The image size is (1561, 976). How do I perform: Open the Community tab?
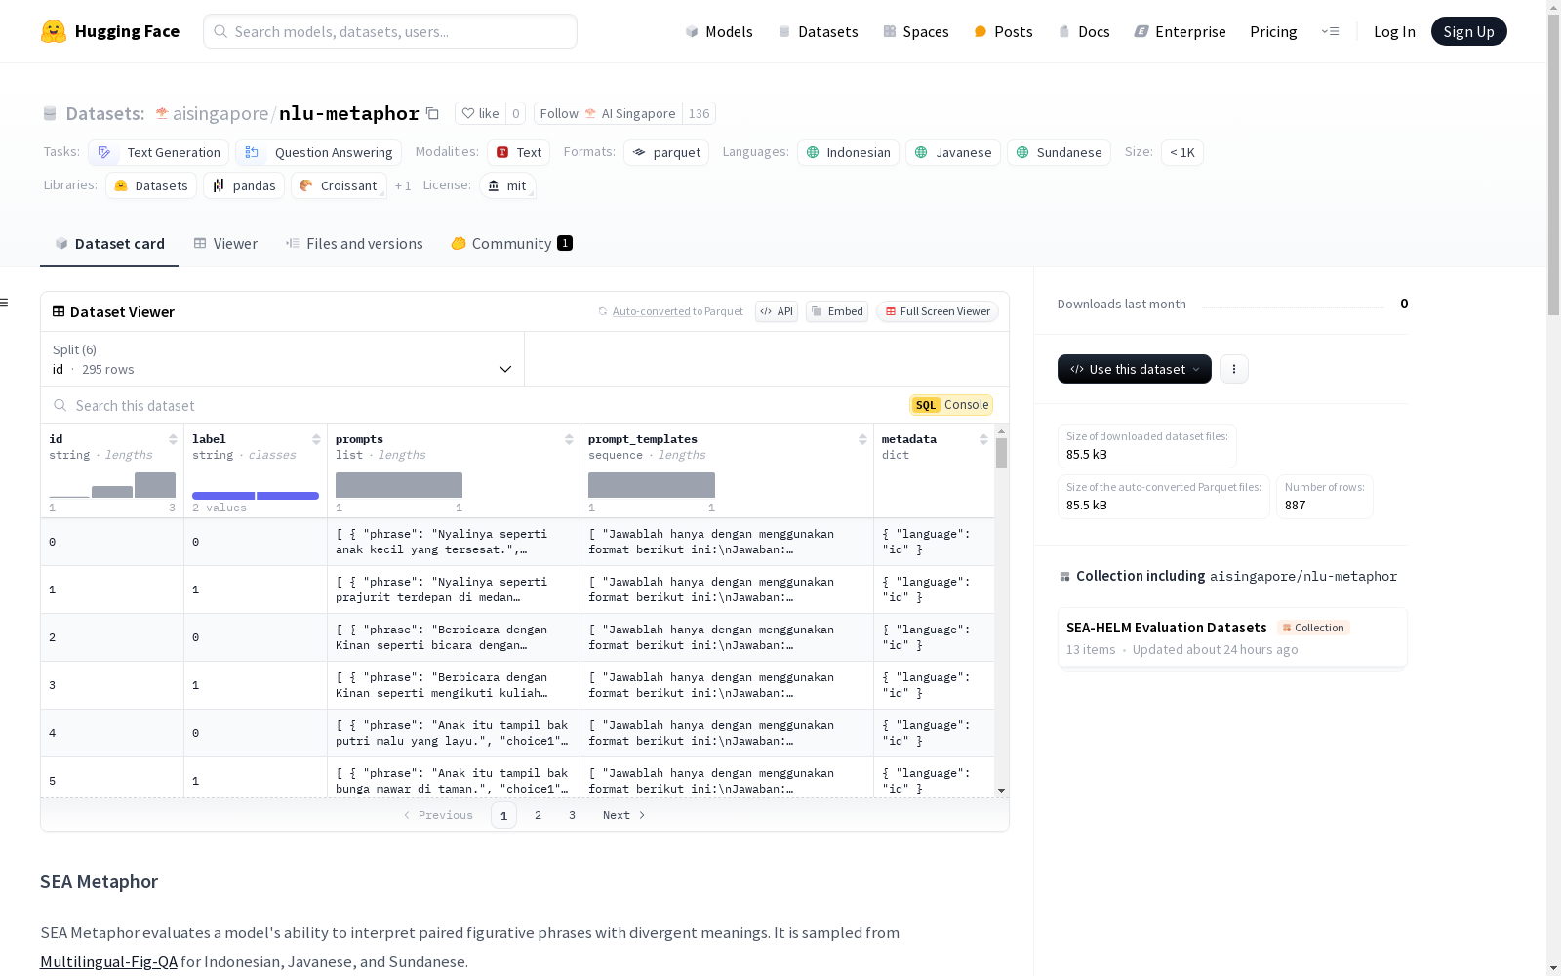(x=511, y=244)
